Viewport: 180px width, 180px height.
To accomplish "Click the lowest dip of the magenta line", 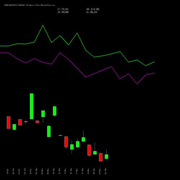I will coord(137,84).
